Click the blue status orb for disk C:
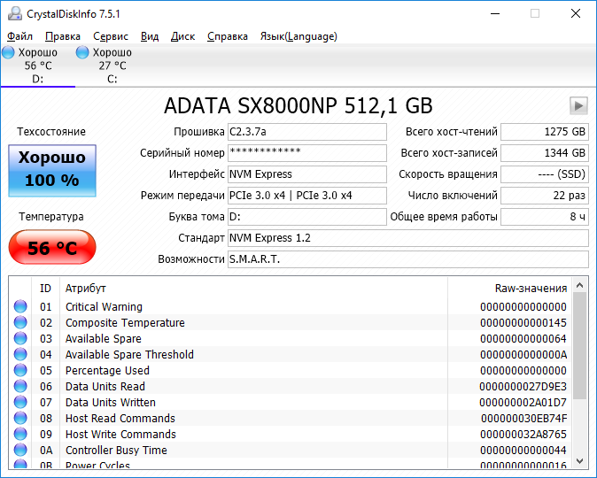The width and height of the screenshot is (597, 478). (x=82, y=52)
